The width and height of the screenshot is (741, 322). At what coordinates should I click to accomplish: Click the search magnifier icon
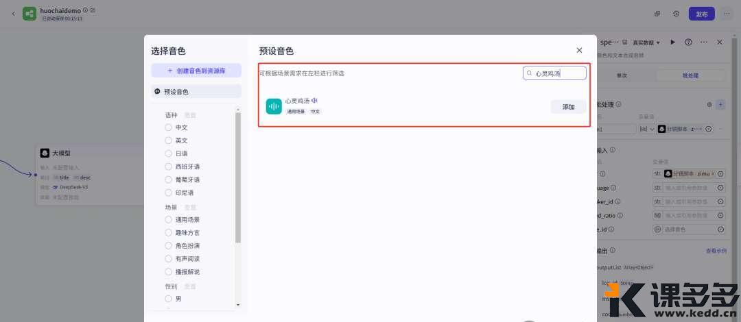[529, 74]
